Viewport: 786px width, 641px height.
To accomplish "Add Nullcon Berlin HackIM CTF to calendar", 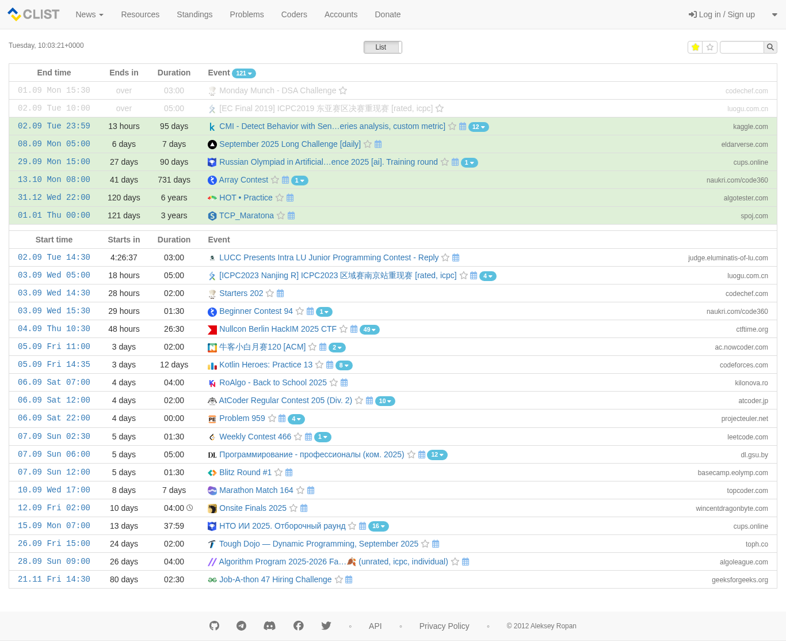I will pyautogui.click(x=354, y=329).
